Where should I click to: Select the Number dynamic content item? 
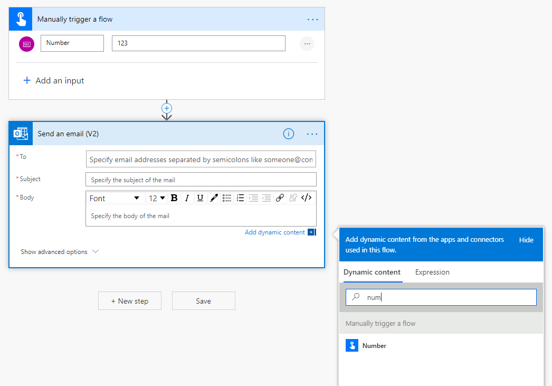coord(374,345)
